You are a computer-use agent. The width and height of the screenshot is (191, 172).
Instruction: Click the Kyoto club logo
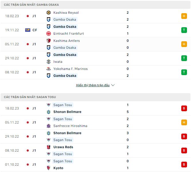point(48,168)
